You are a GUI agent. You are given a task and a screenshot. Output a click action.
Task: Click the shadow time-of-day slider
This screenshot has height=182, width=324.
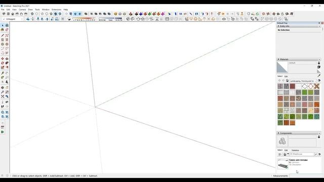tap(110, 19)
